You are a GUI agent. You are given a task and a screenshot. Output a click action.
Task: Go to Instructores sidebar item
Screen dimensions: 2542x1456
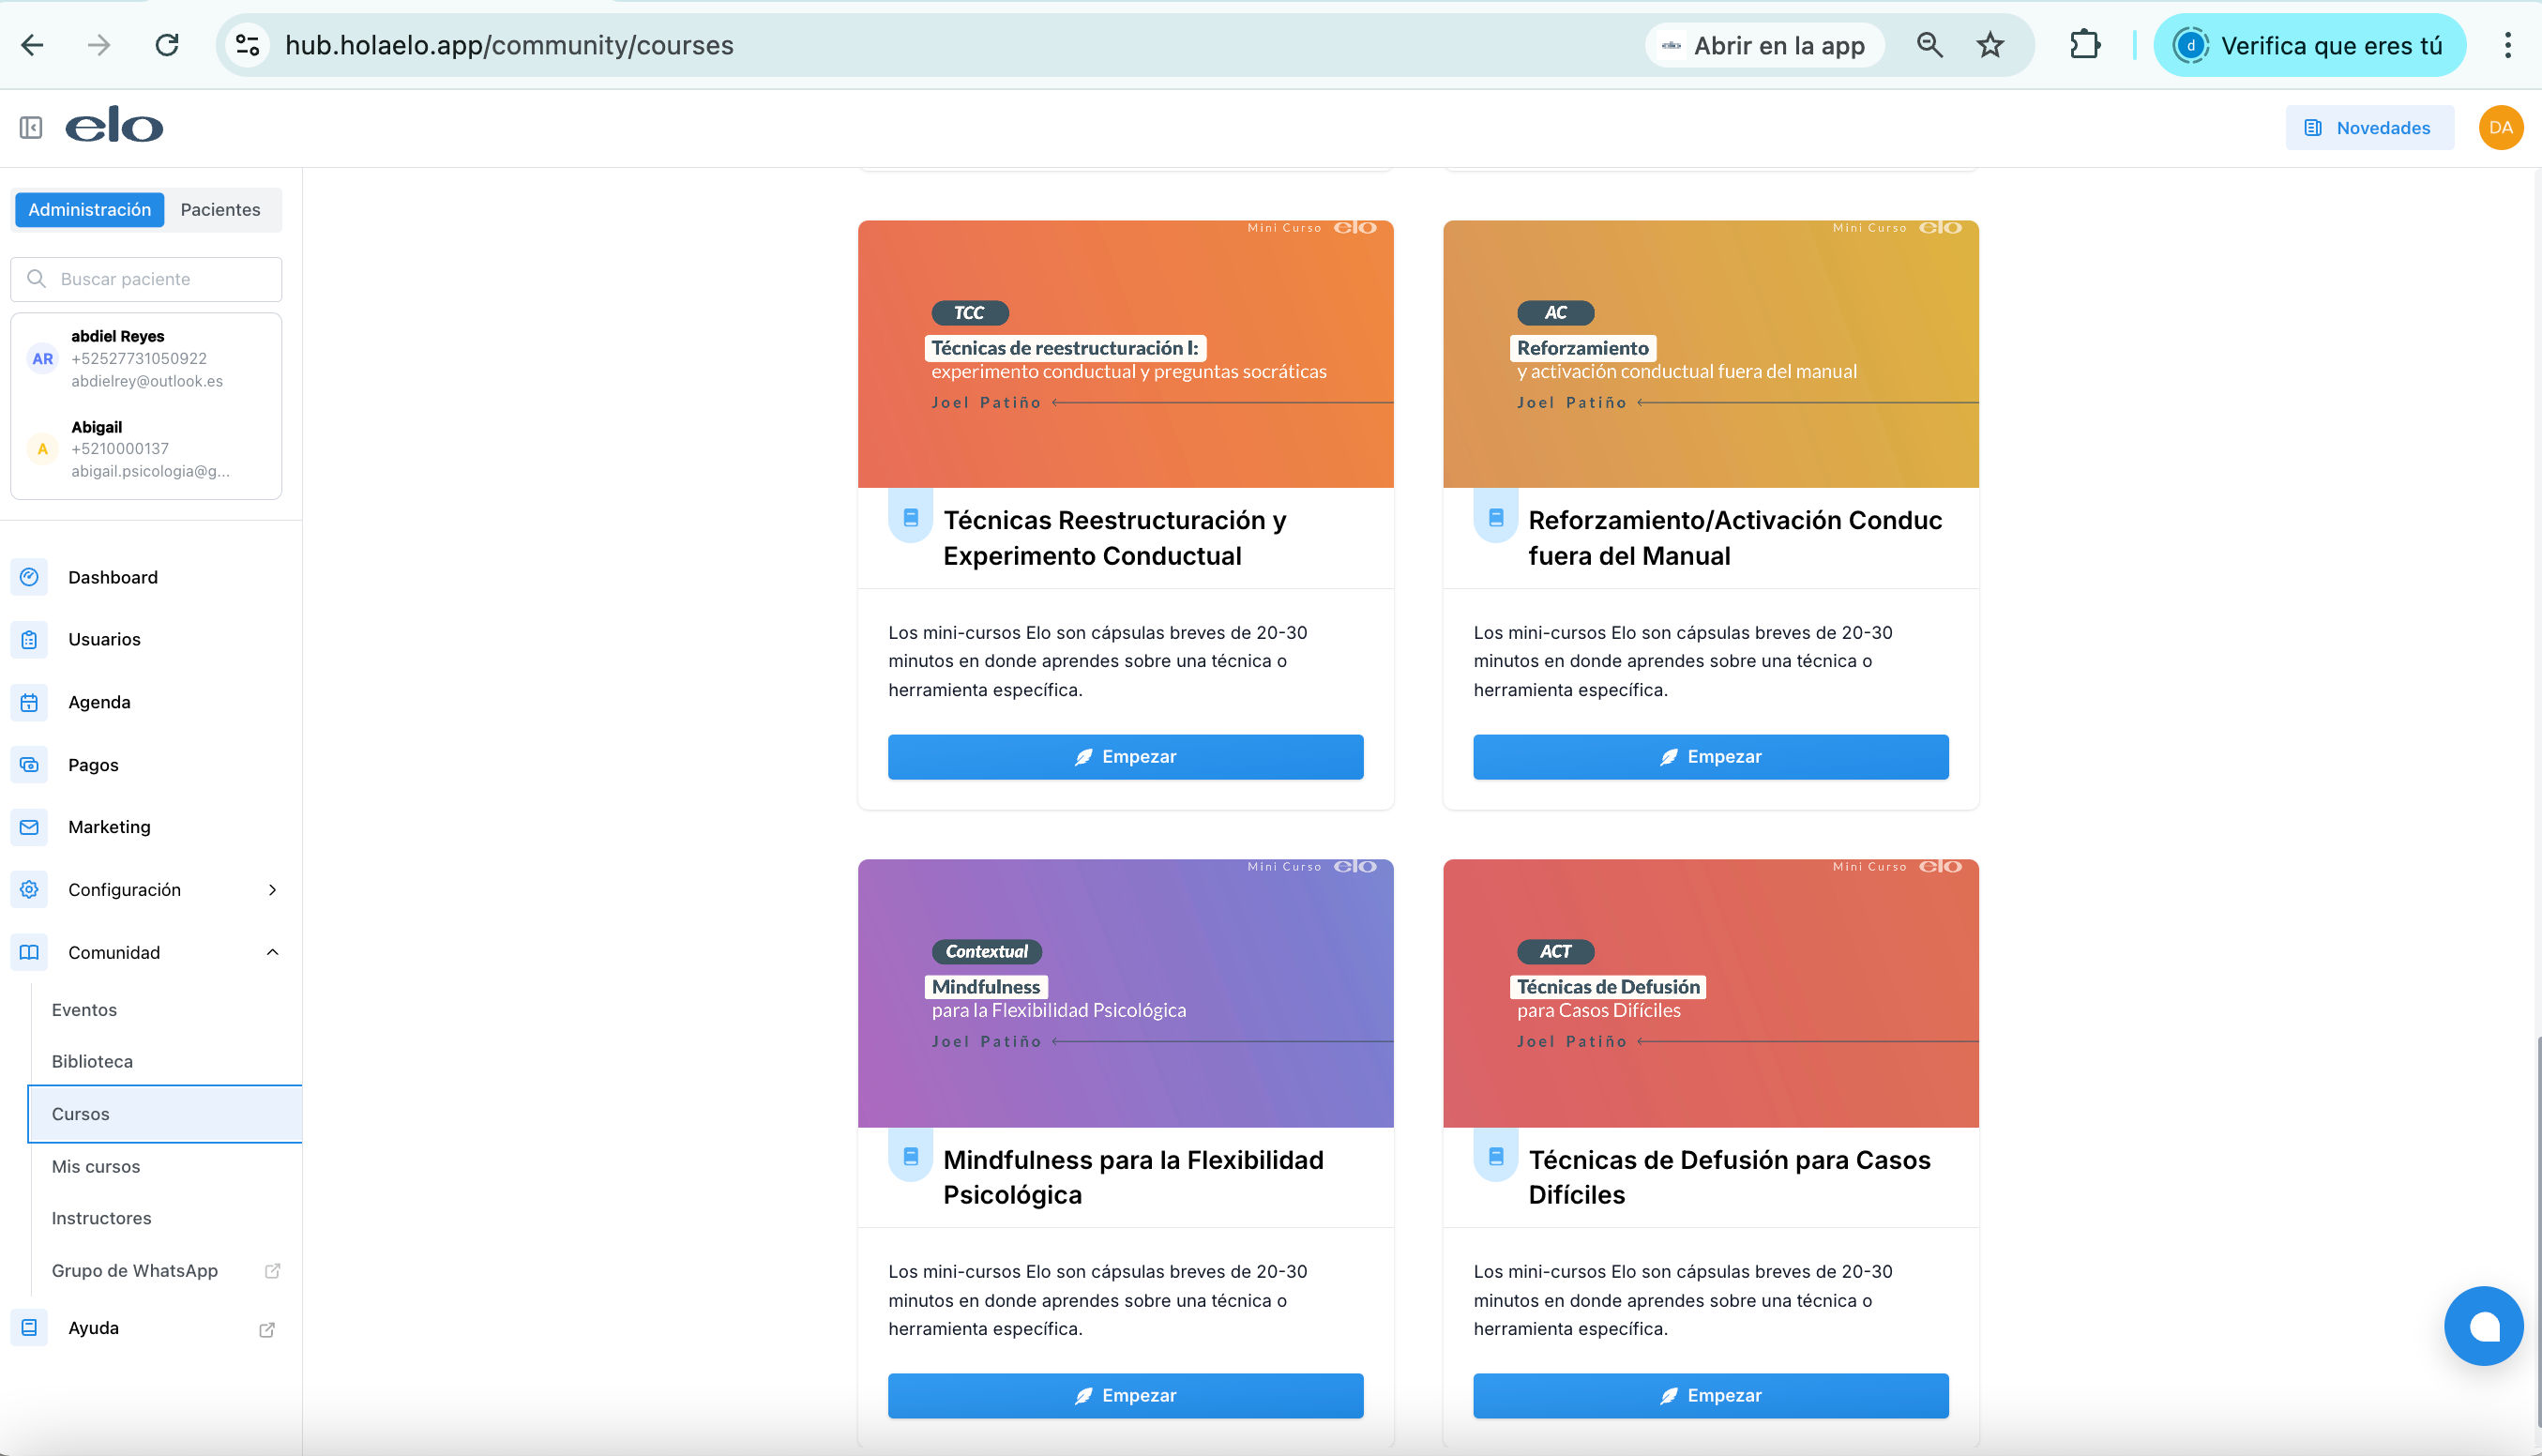pos(102,1218)
